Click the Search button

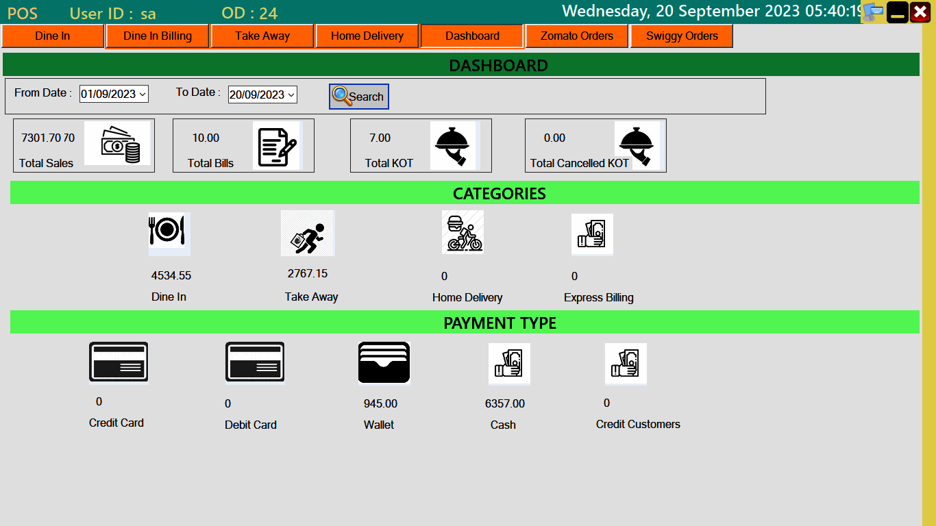(358, 96)
